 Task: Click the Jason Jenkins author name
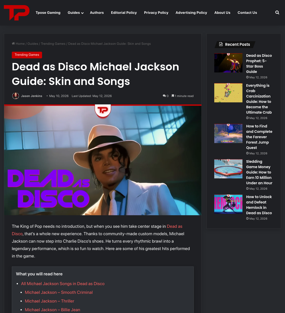pos(32,96)
